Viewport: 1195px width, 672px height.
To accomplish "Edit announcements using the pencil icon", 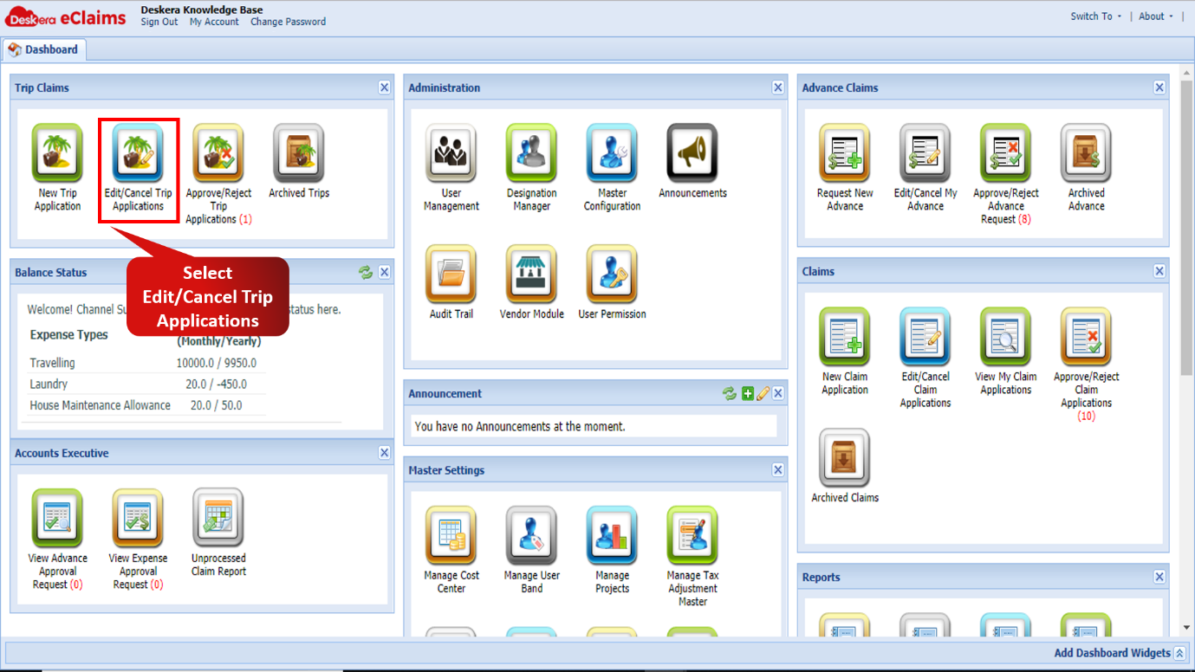I will coord(763,393).
